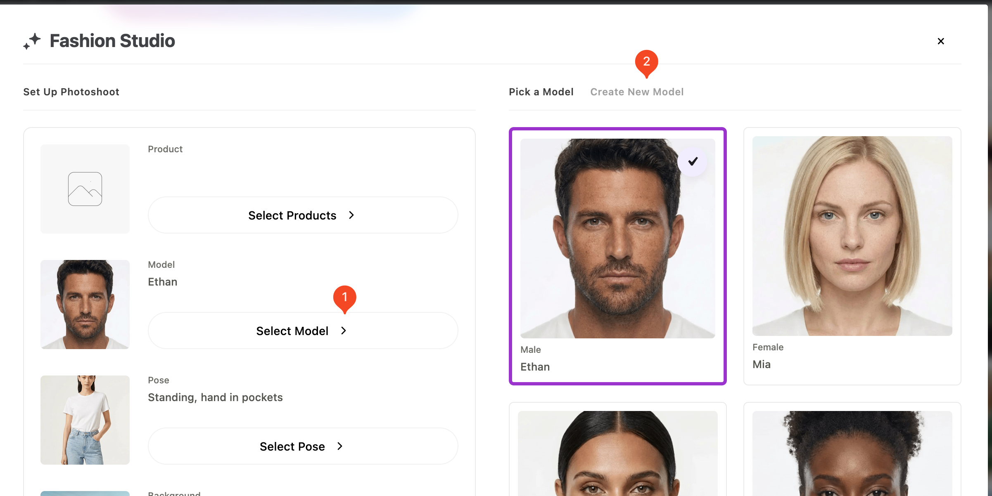Open the Pick a Model tab
The width and height of the screenshot is (992, 496).
pyautogui.click(x=541, y=92)
